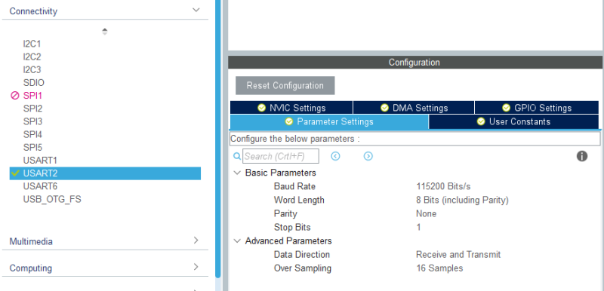Click the 8 Bits (including Parity) value

point(462,200)
